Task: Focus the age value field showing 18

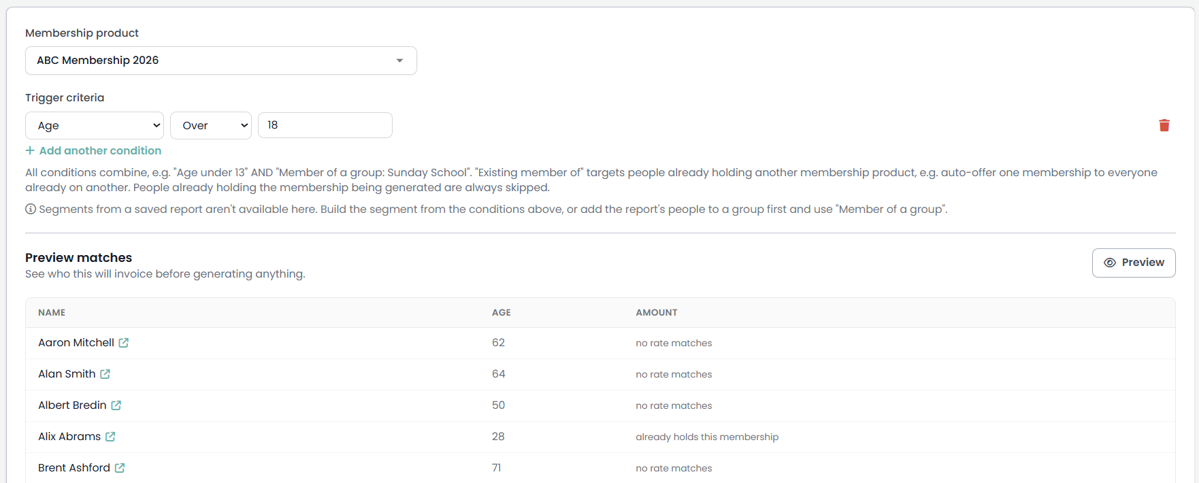Action: coord(325,125)
